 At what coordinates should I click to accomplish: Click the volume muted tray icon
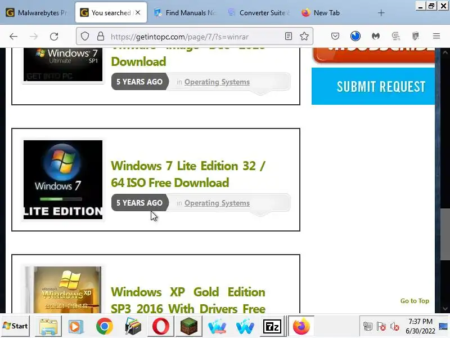coord(395,327)
